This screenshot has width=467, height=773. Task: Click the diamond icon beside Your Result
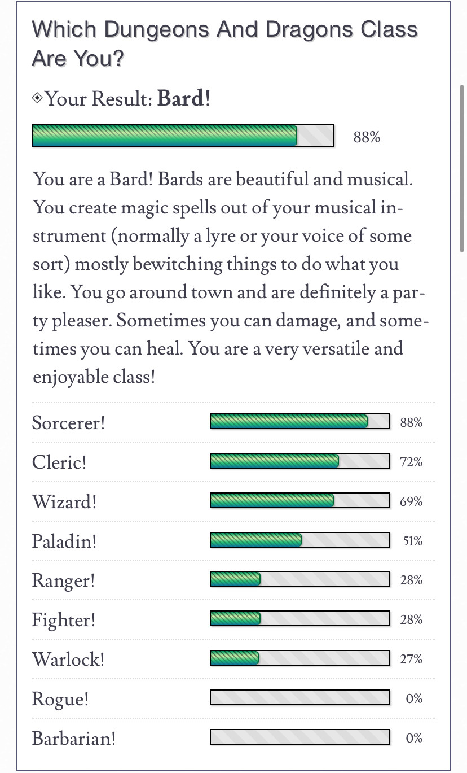coord(37,98)
